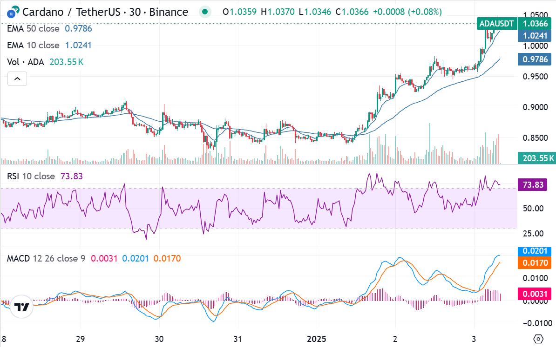
Task: Click the 0.9500 price axis label
Action: [535, 77]
